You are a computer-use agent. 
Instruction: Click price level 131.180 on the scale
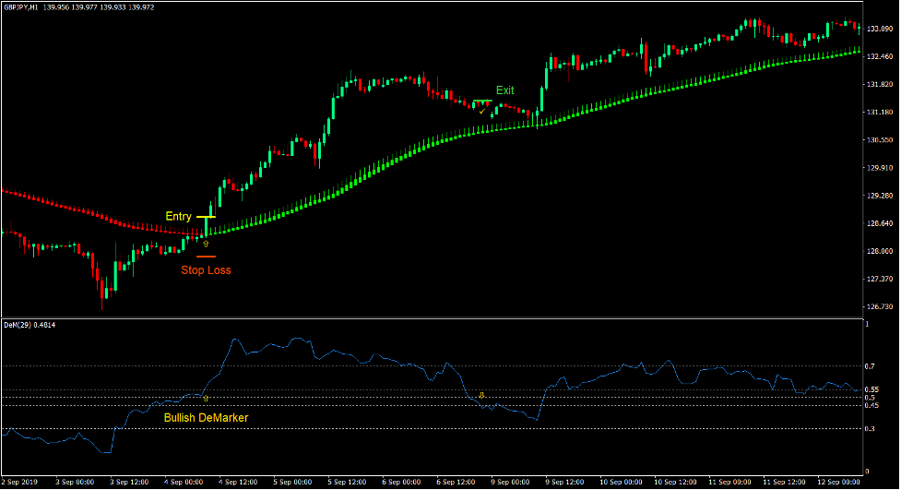880,113
